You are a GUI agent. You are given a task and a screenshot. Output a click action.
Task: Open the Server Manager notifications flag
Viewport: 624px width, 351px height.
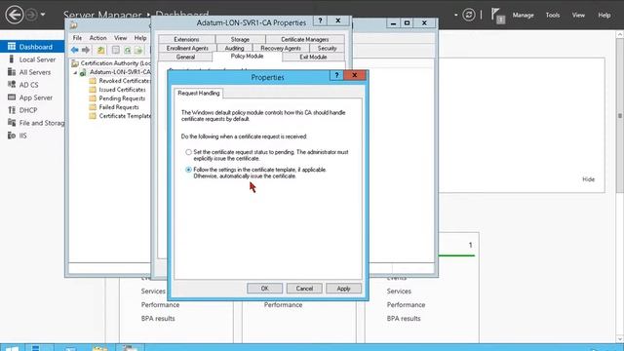[496, 16]
